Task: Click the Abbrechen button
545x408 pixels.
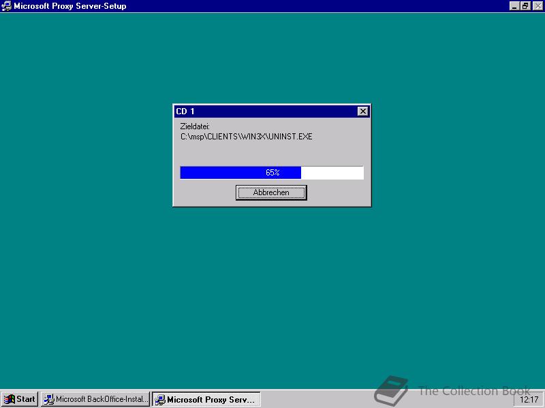Action: click(271, 192)
